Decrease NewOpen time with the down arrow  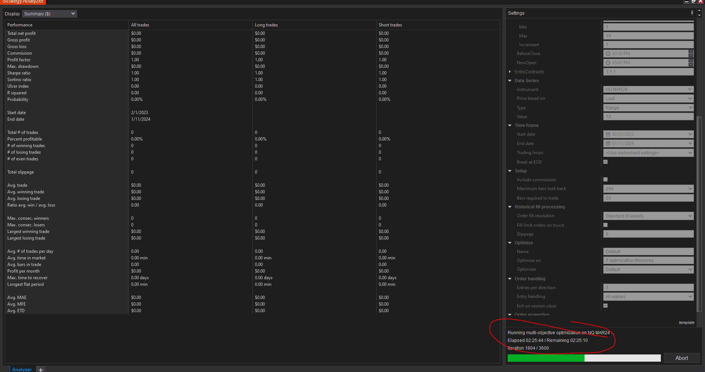691,65
